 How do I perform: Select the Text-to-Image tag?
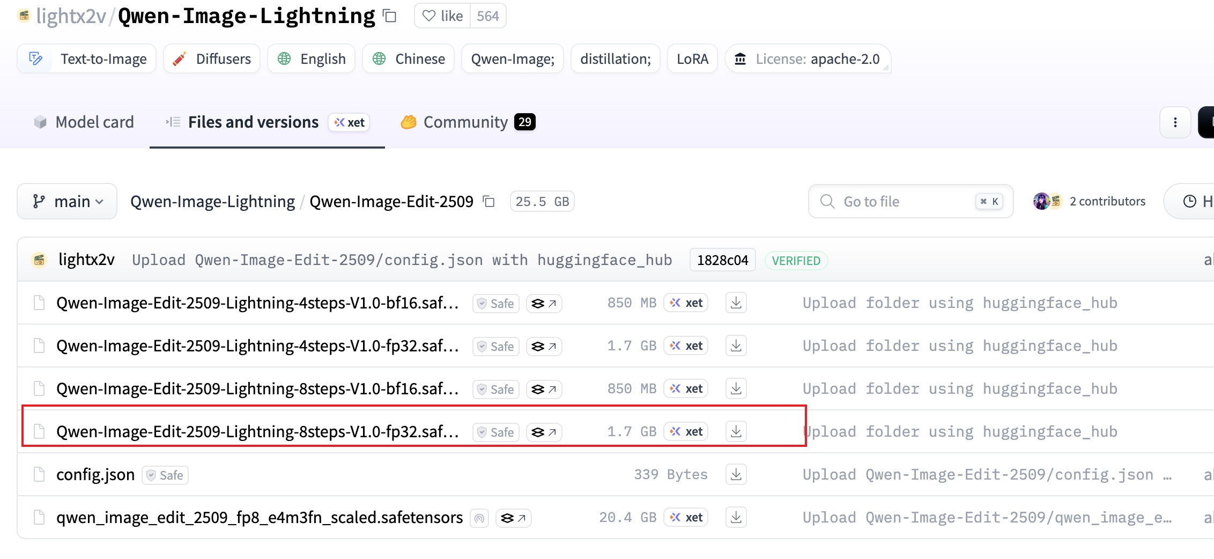tap(87, 58)
